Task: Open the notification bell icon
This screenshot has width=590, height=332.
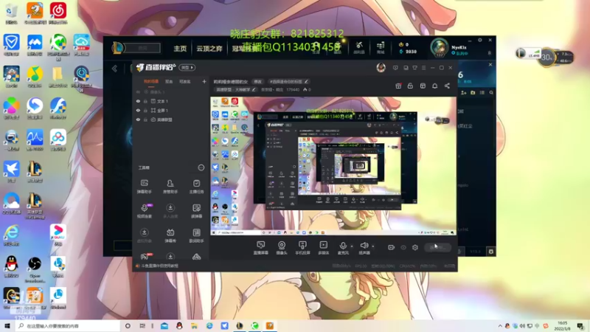Action: [434, 86]
